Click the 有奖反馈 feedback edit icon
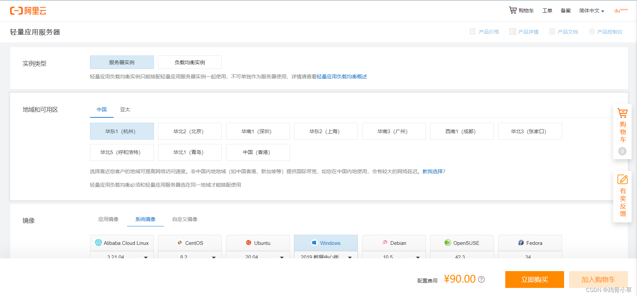 [623, 179]
